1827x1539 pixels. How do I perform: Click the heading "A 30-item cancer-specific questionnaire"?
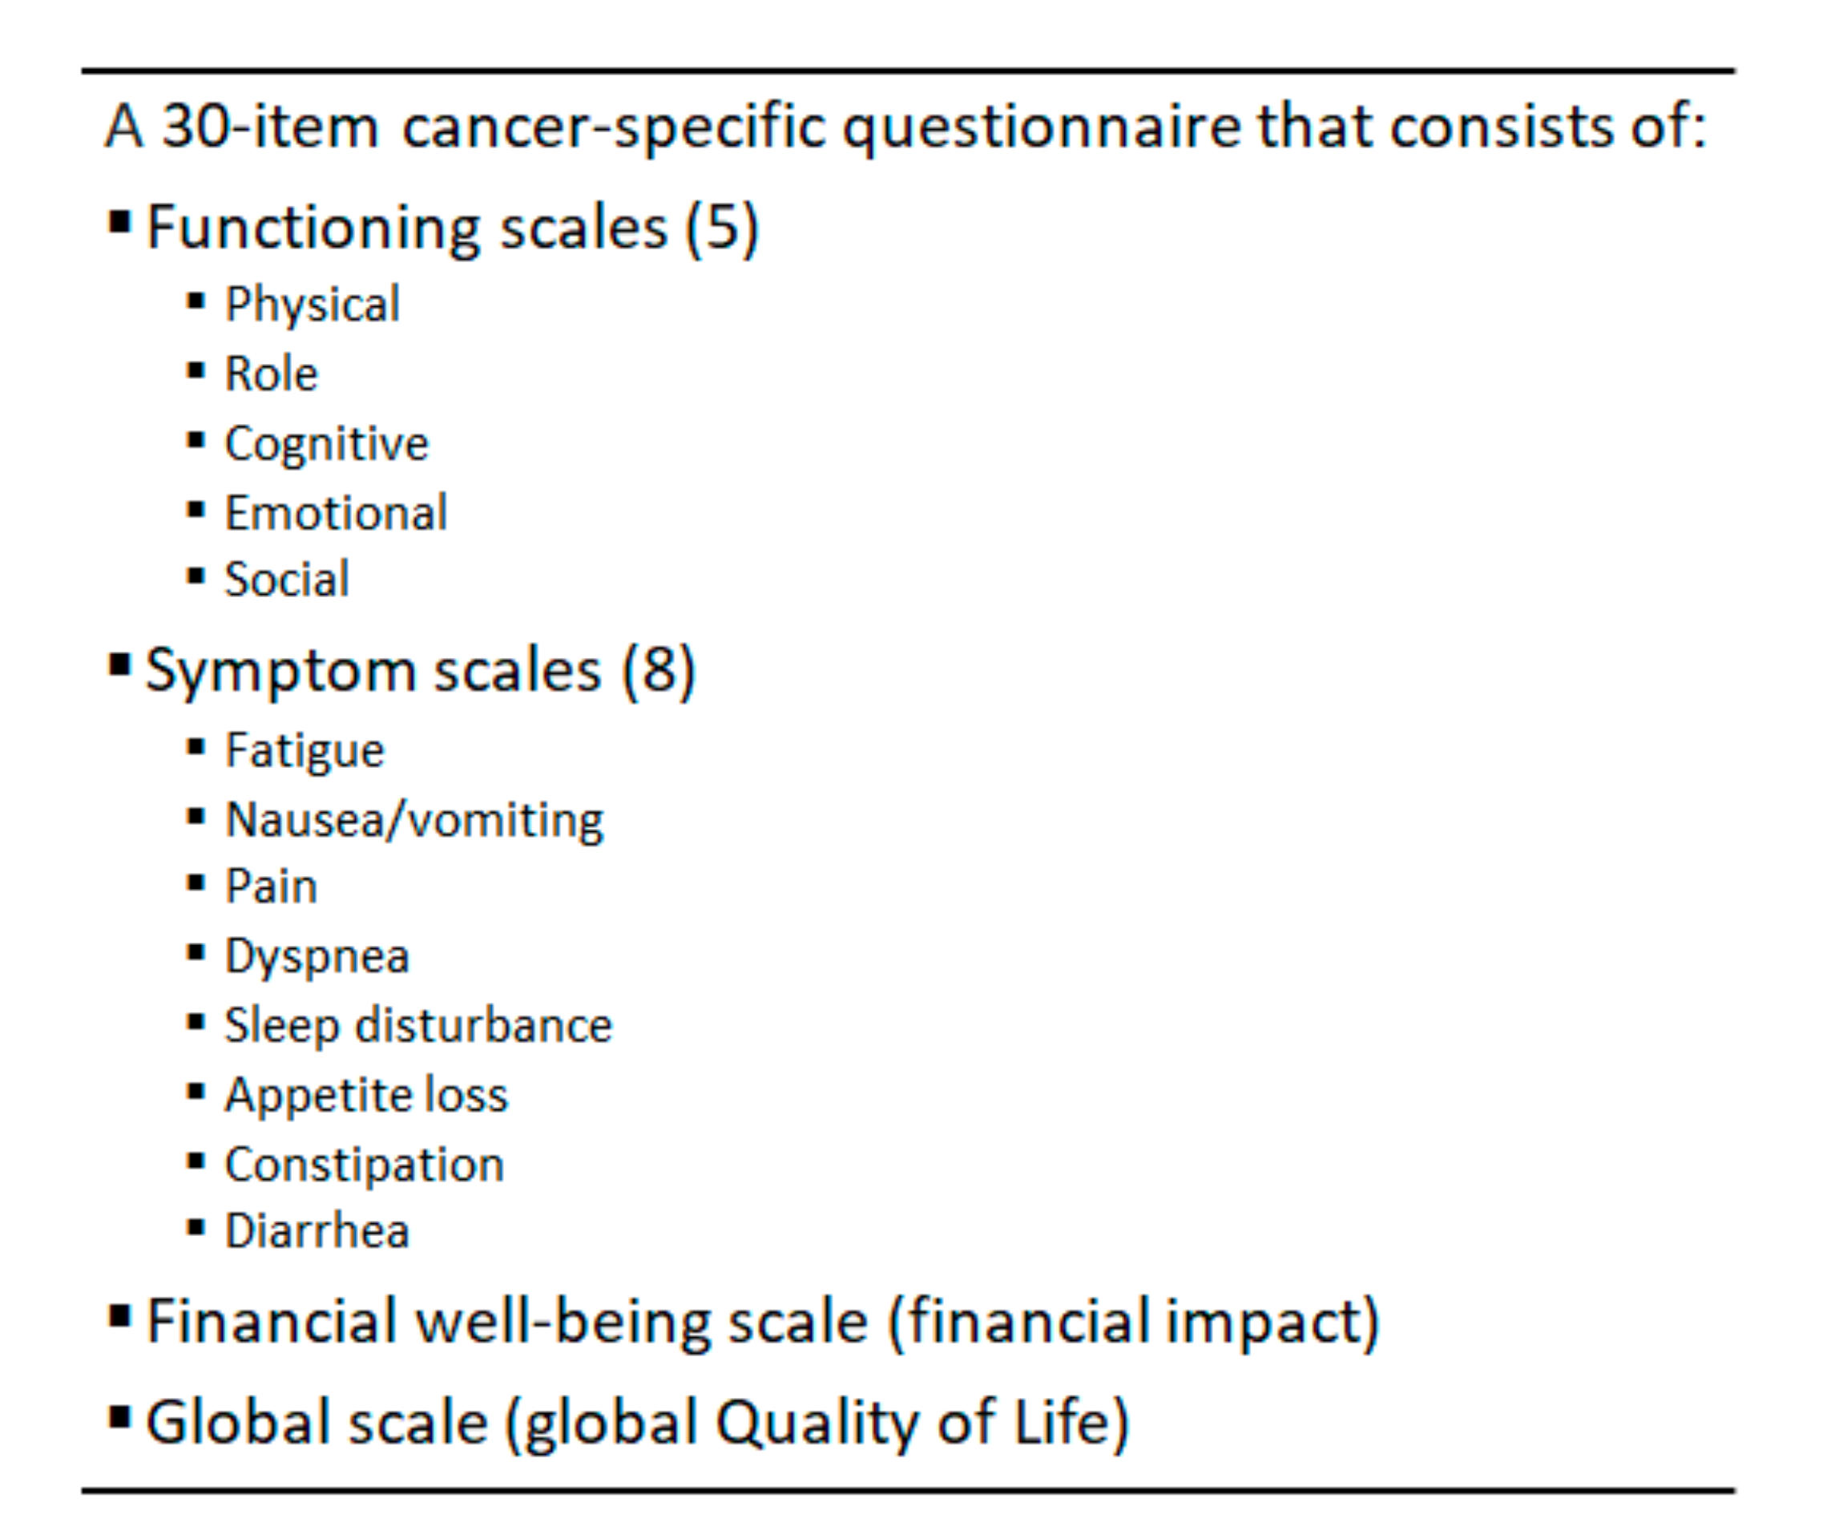905,127
